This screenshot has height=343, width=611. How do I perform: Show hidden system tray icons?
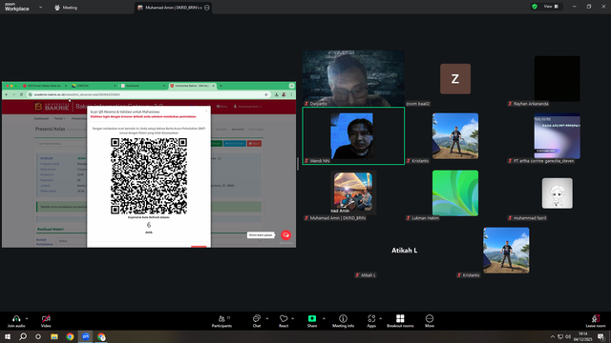[552, 336]
